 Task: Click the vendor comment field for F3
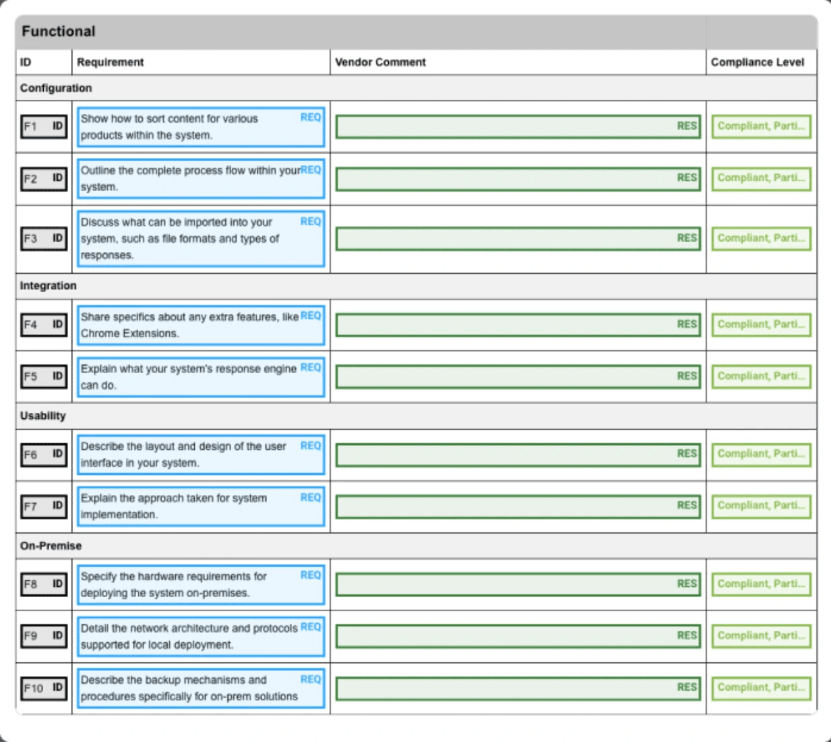(x=518, y=237)
